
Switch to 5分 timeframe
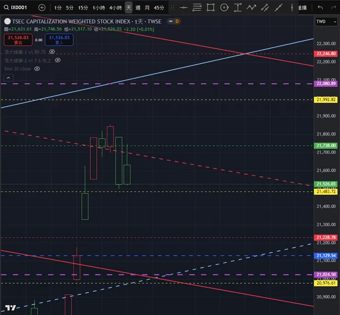click(69, 8)
